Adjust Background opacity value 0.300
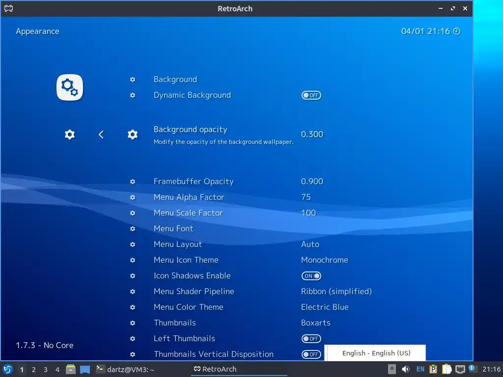The image size is (503, 377). 312,135
